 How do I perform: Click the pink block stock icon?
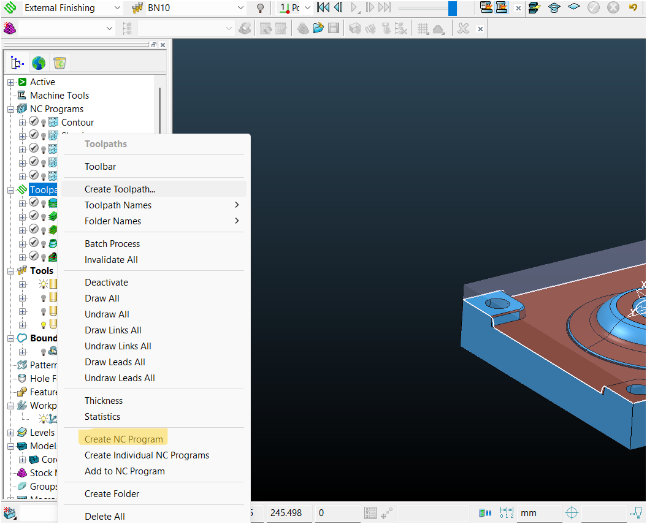(x=9, y=28)
